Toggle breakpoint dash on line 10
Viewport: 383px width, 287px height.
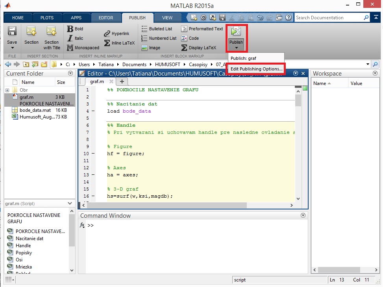coord(93,154)
